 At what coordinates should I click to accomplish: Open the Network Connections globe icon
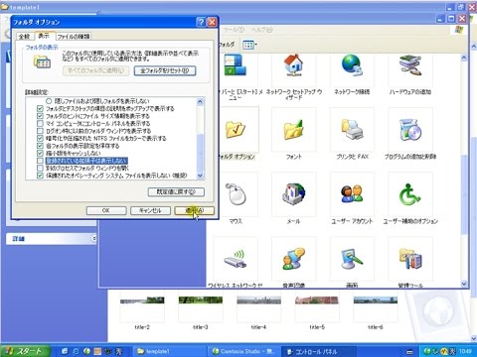tap(352, 65)
